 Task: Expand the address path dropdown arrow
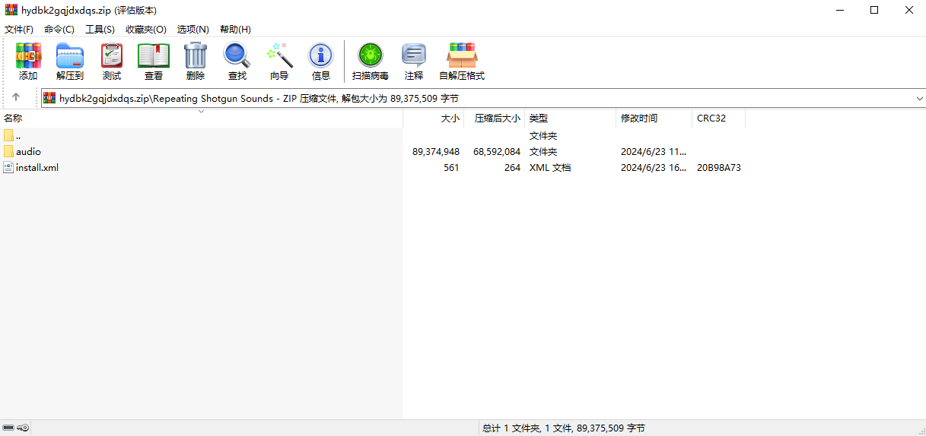coord(919,99)
